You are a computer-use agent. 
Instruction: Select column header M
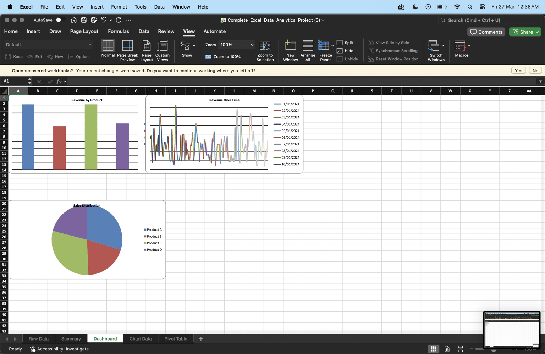tap(254, 91)
